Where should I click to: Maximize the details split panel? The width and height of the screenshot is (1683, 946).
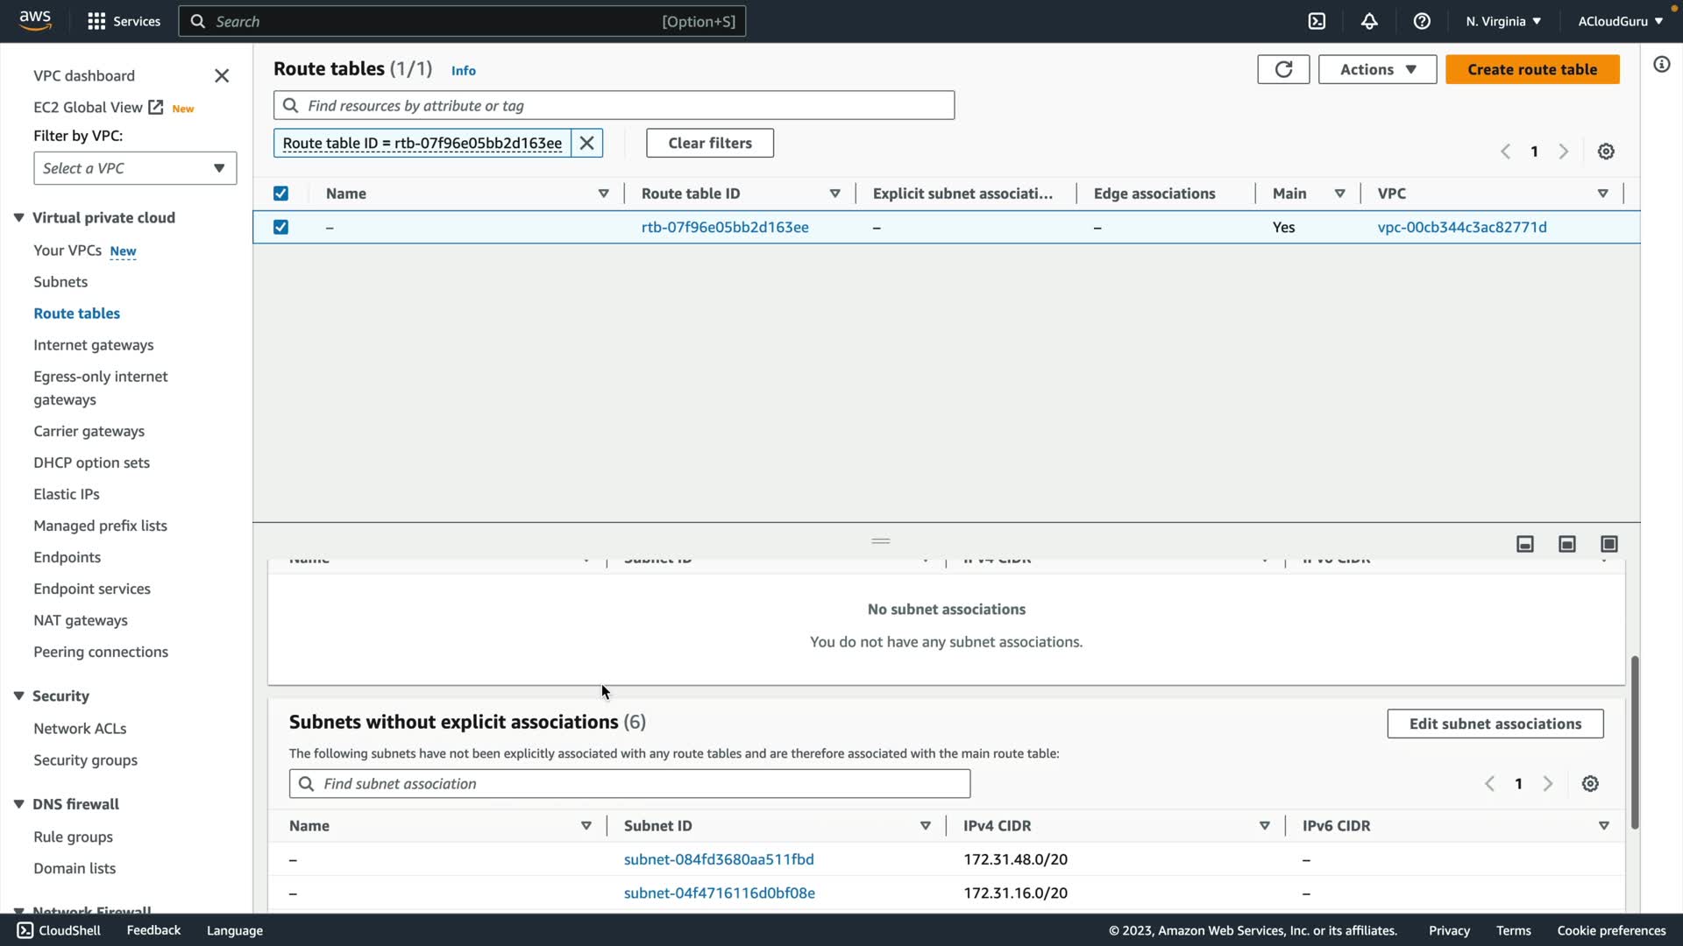pyautogui.click(x=1609, y=544)
